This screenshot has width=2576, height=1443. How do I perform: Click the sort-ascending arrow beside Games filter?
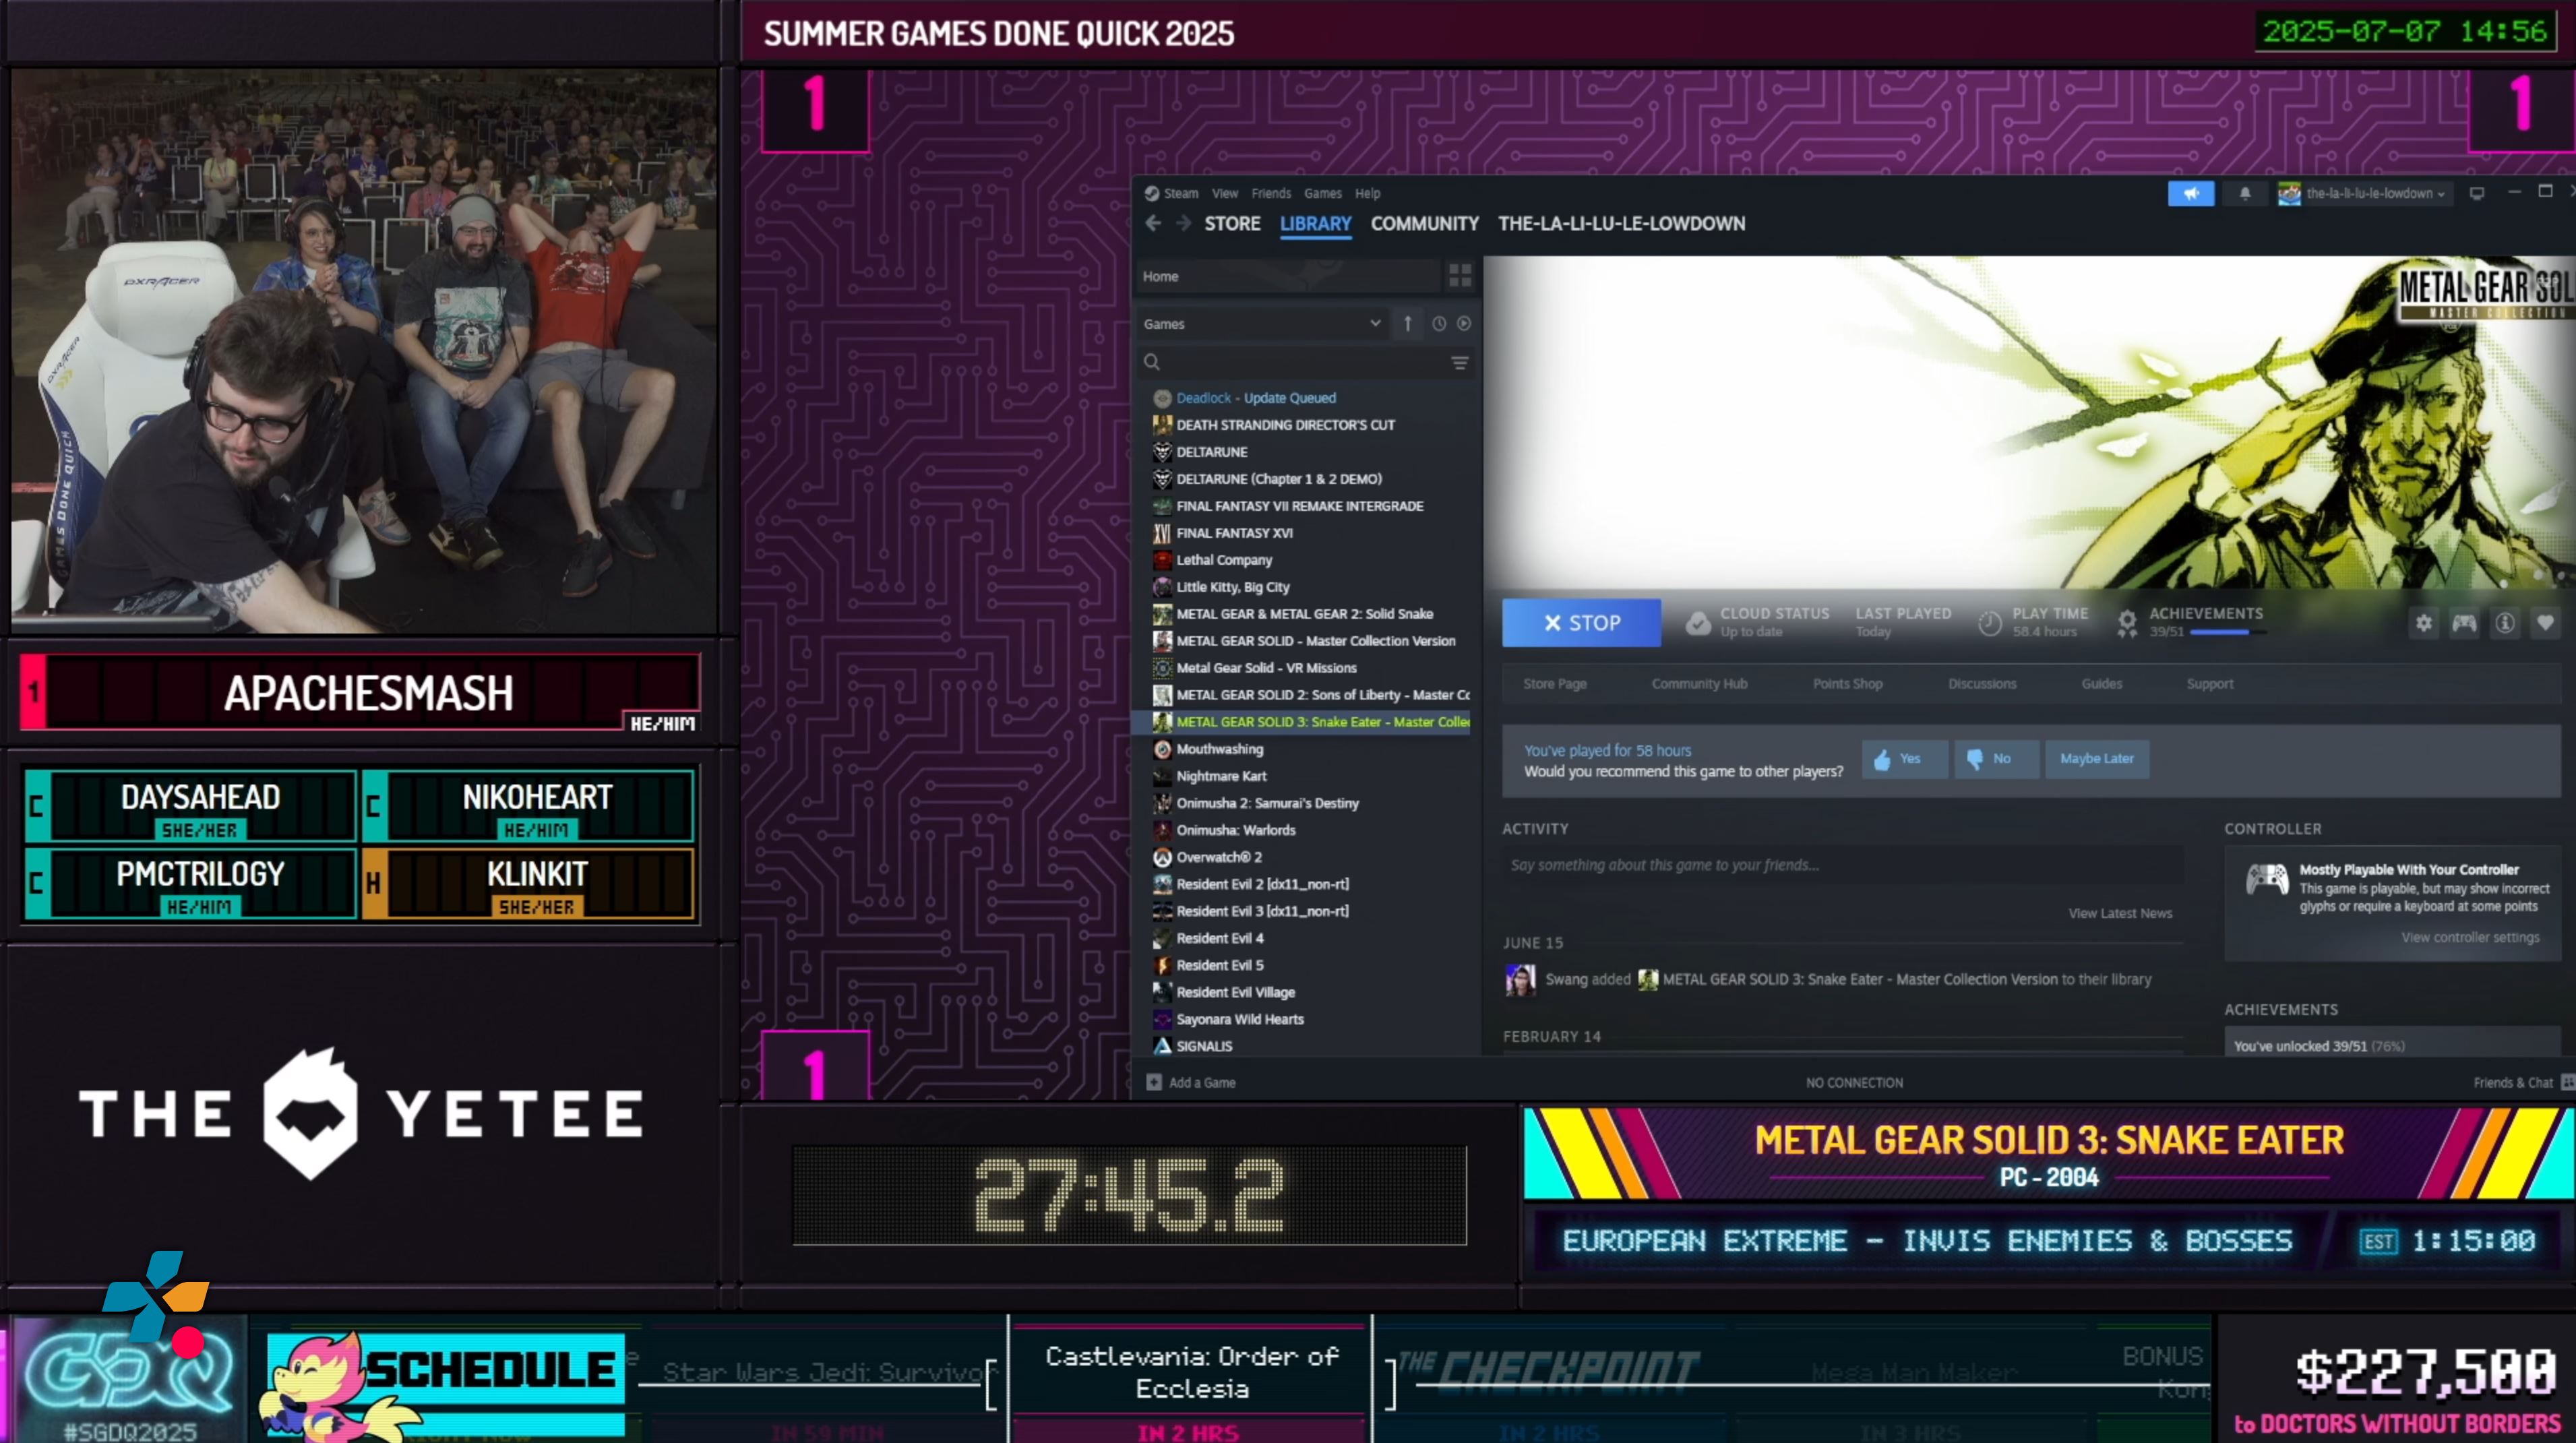[1407, 324]
